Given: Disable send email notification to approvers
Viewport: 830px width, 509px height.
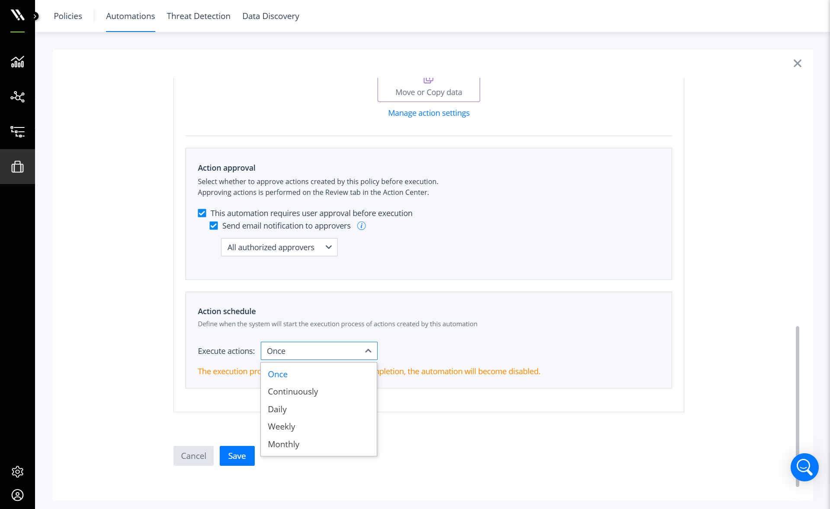Looking at the screenshot, I should [213, 226].
